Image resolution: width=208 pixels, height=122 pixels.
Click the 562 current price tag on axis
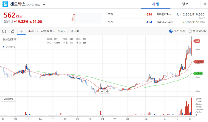point(197,41)
